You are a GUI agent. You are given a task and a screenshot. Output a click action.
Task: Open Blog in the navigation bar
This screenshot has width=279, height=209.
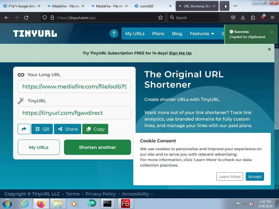[177, 33]
